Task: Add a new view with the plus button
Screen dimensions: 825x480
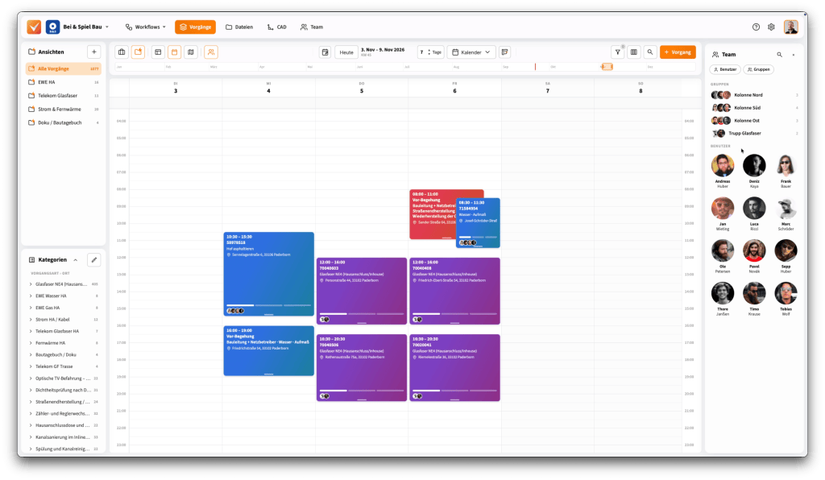Action: (94, 52)
